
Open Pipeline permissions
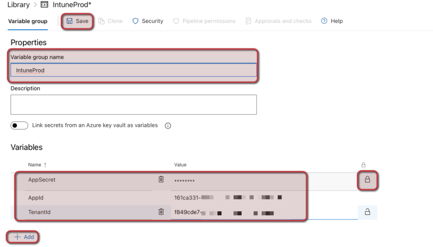point(204,21)
